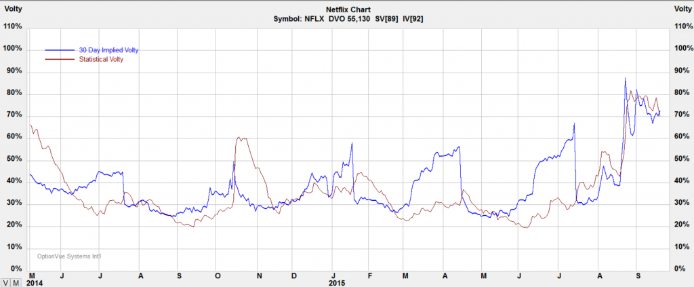The image size is (694, 287).
Task: Select the 30 Day Implied Volty legend label
Action: point(108,50)
